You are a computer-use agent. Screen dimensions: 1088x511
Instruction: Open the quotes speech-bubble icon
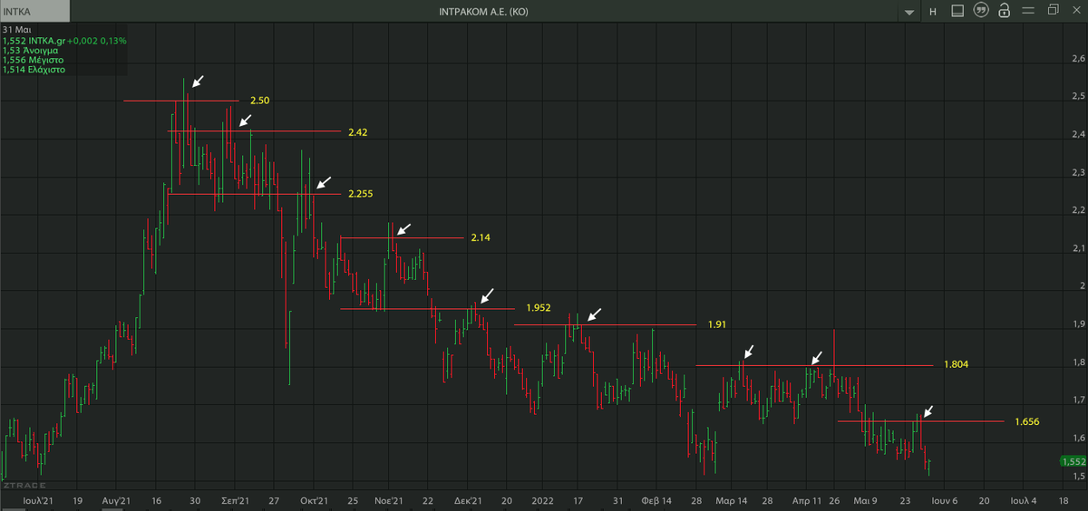980,11
